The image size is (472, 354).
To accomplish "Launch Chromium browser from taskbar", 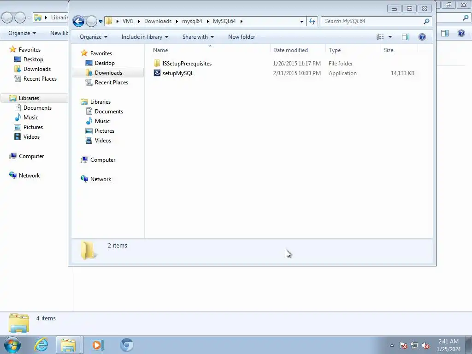I will 126,345.
